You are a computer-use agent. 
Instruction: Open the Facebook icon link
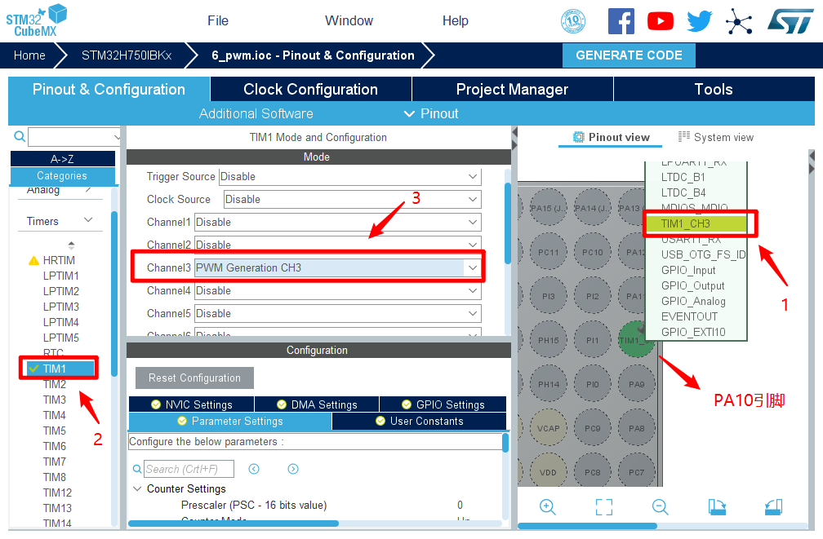click(621, 21)
